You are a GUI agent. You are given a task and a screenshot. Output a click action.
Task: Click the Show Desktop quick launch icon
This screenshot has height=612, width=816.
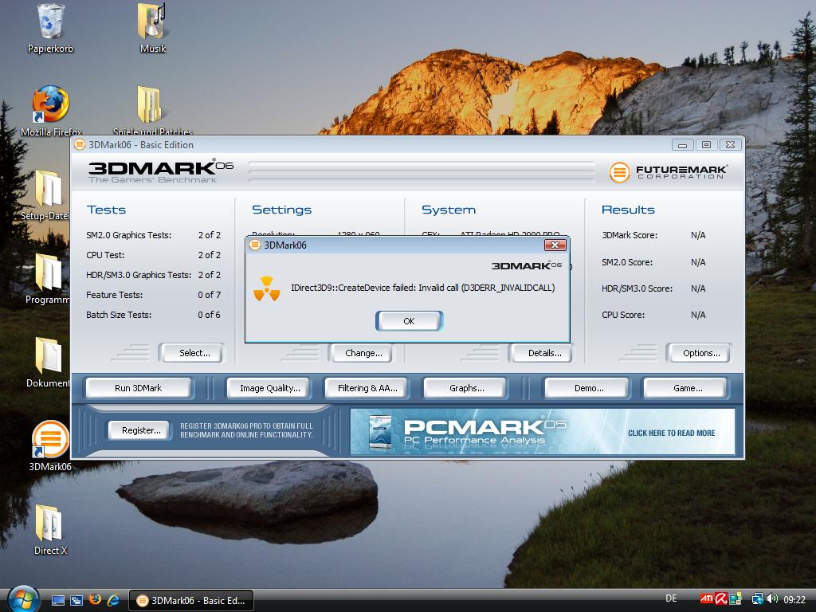tap(57, 601)
